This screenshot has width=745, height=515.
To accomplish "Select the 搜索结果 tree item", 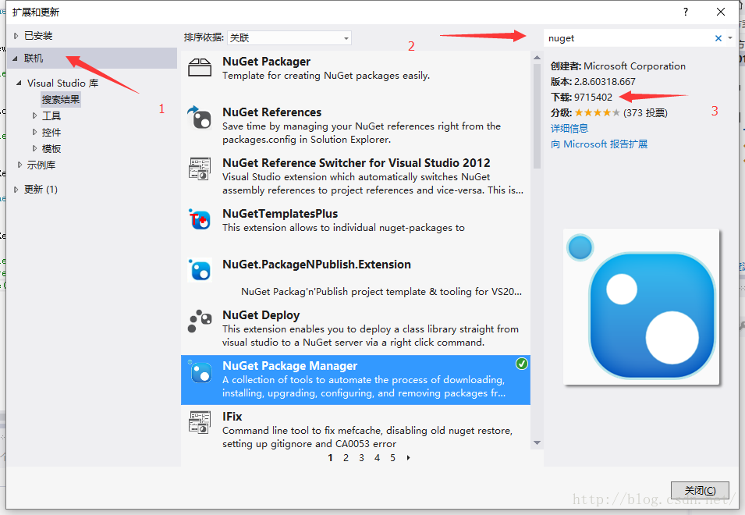I will click(61, 100).
